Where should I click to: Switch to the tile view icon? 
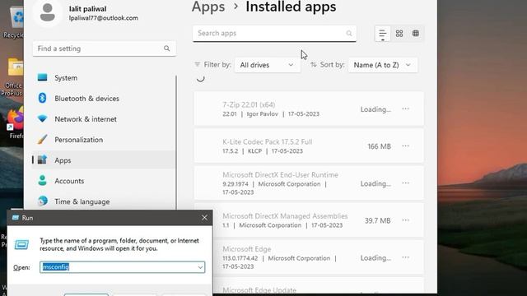(x=416, y=34)
